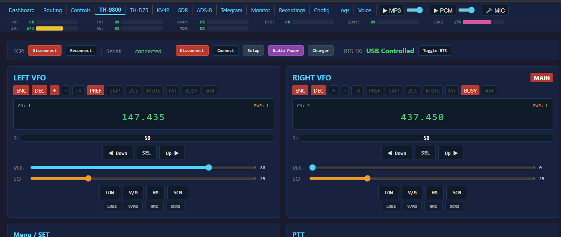This screenshot has height=237, width=561.
Task: Toggle MT on the Right VFO
Action: (452, 90)
